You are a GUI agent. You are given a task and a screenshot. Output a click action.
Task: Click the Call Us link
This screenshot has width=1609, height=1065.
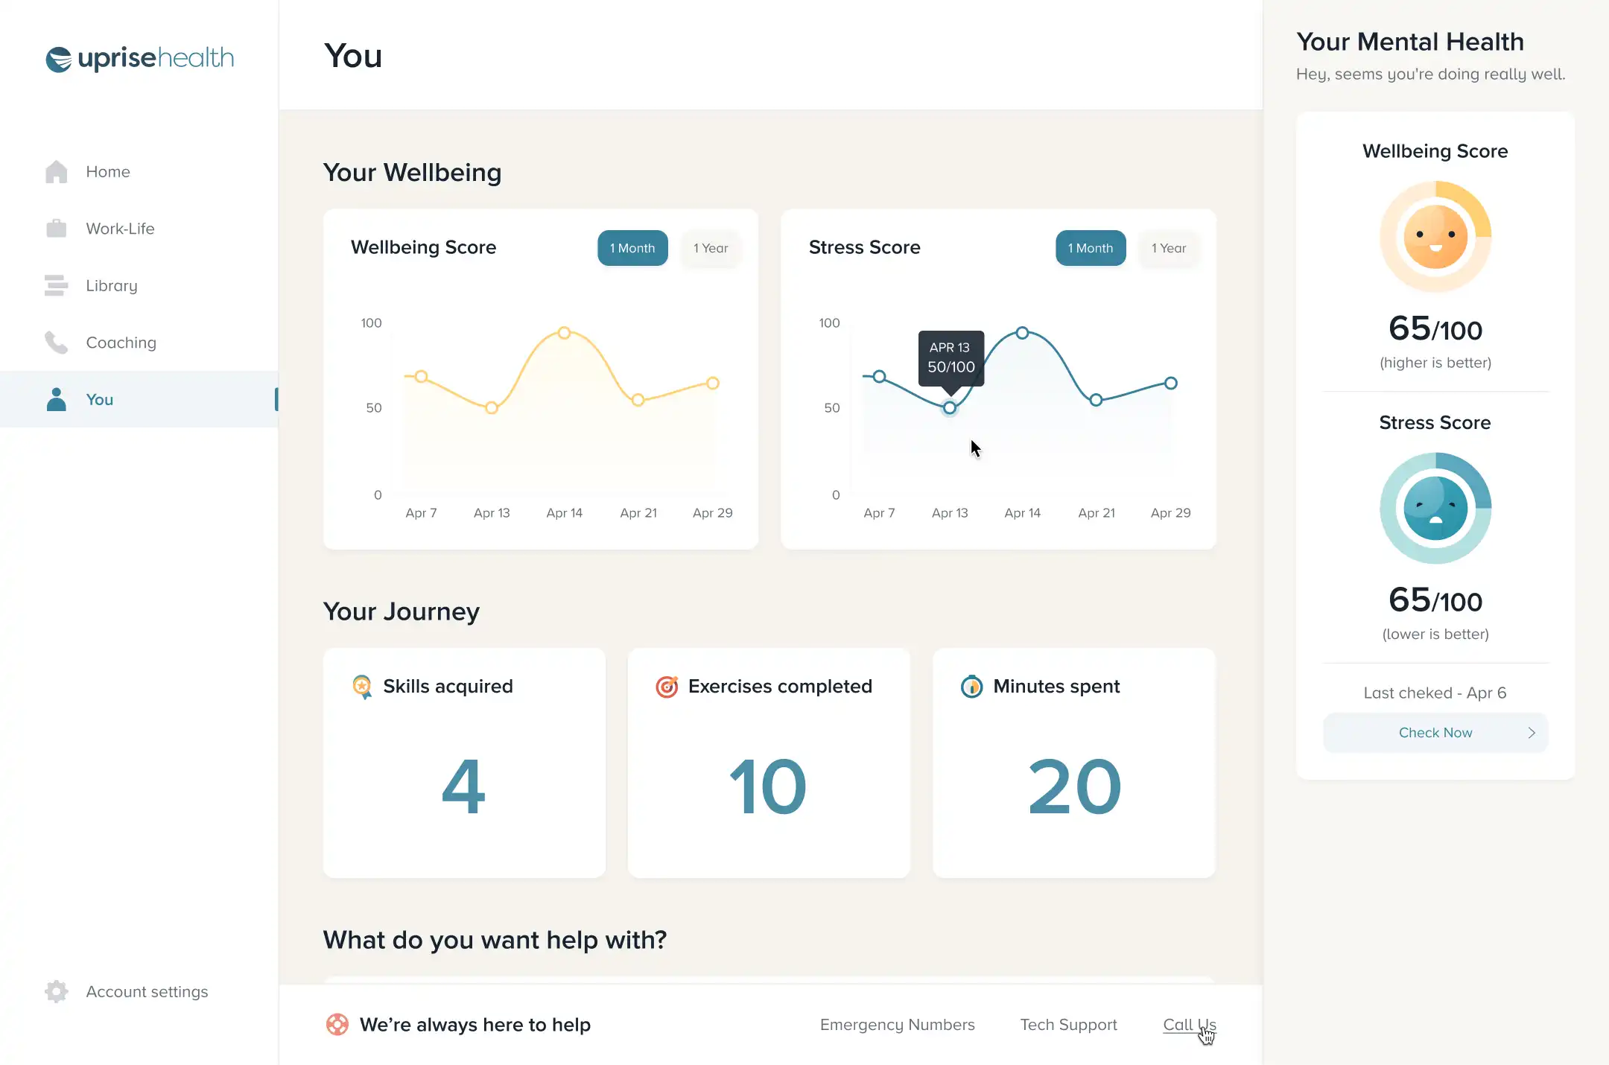tap(1190, 1025)
